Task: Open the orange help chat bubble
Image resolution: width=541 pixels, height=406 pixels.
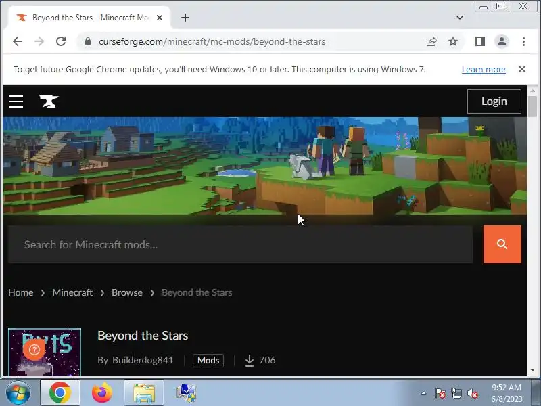Action: (34, 350)
